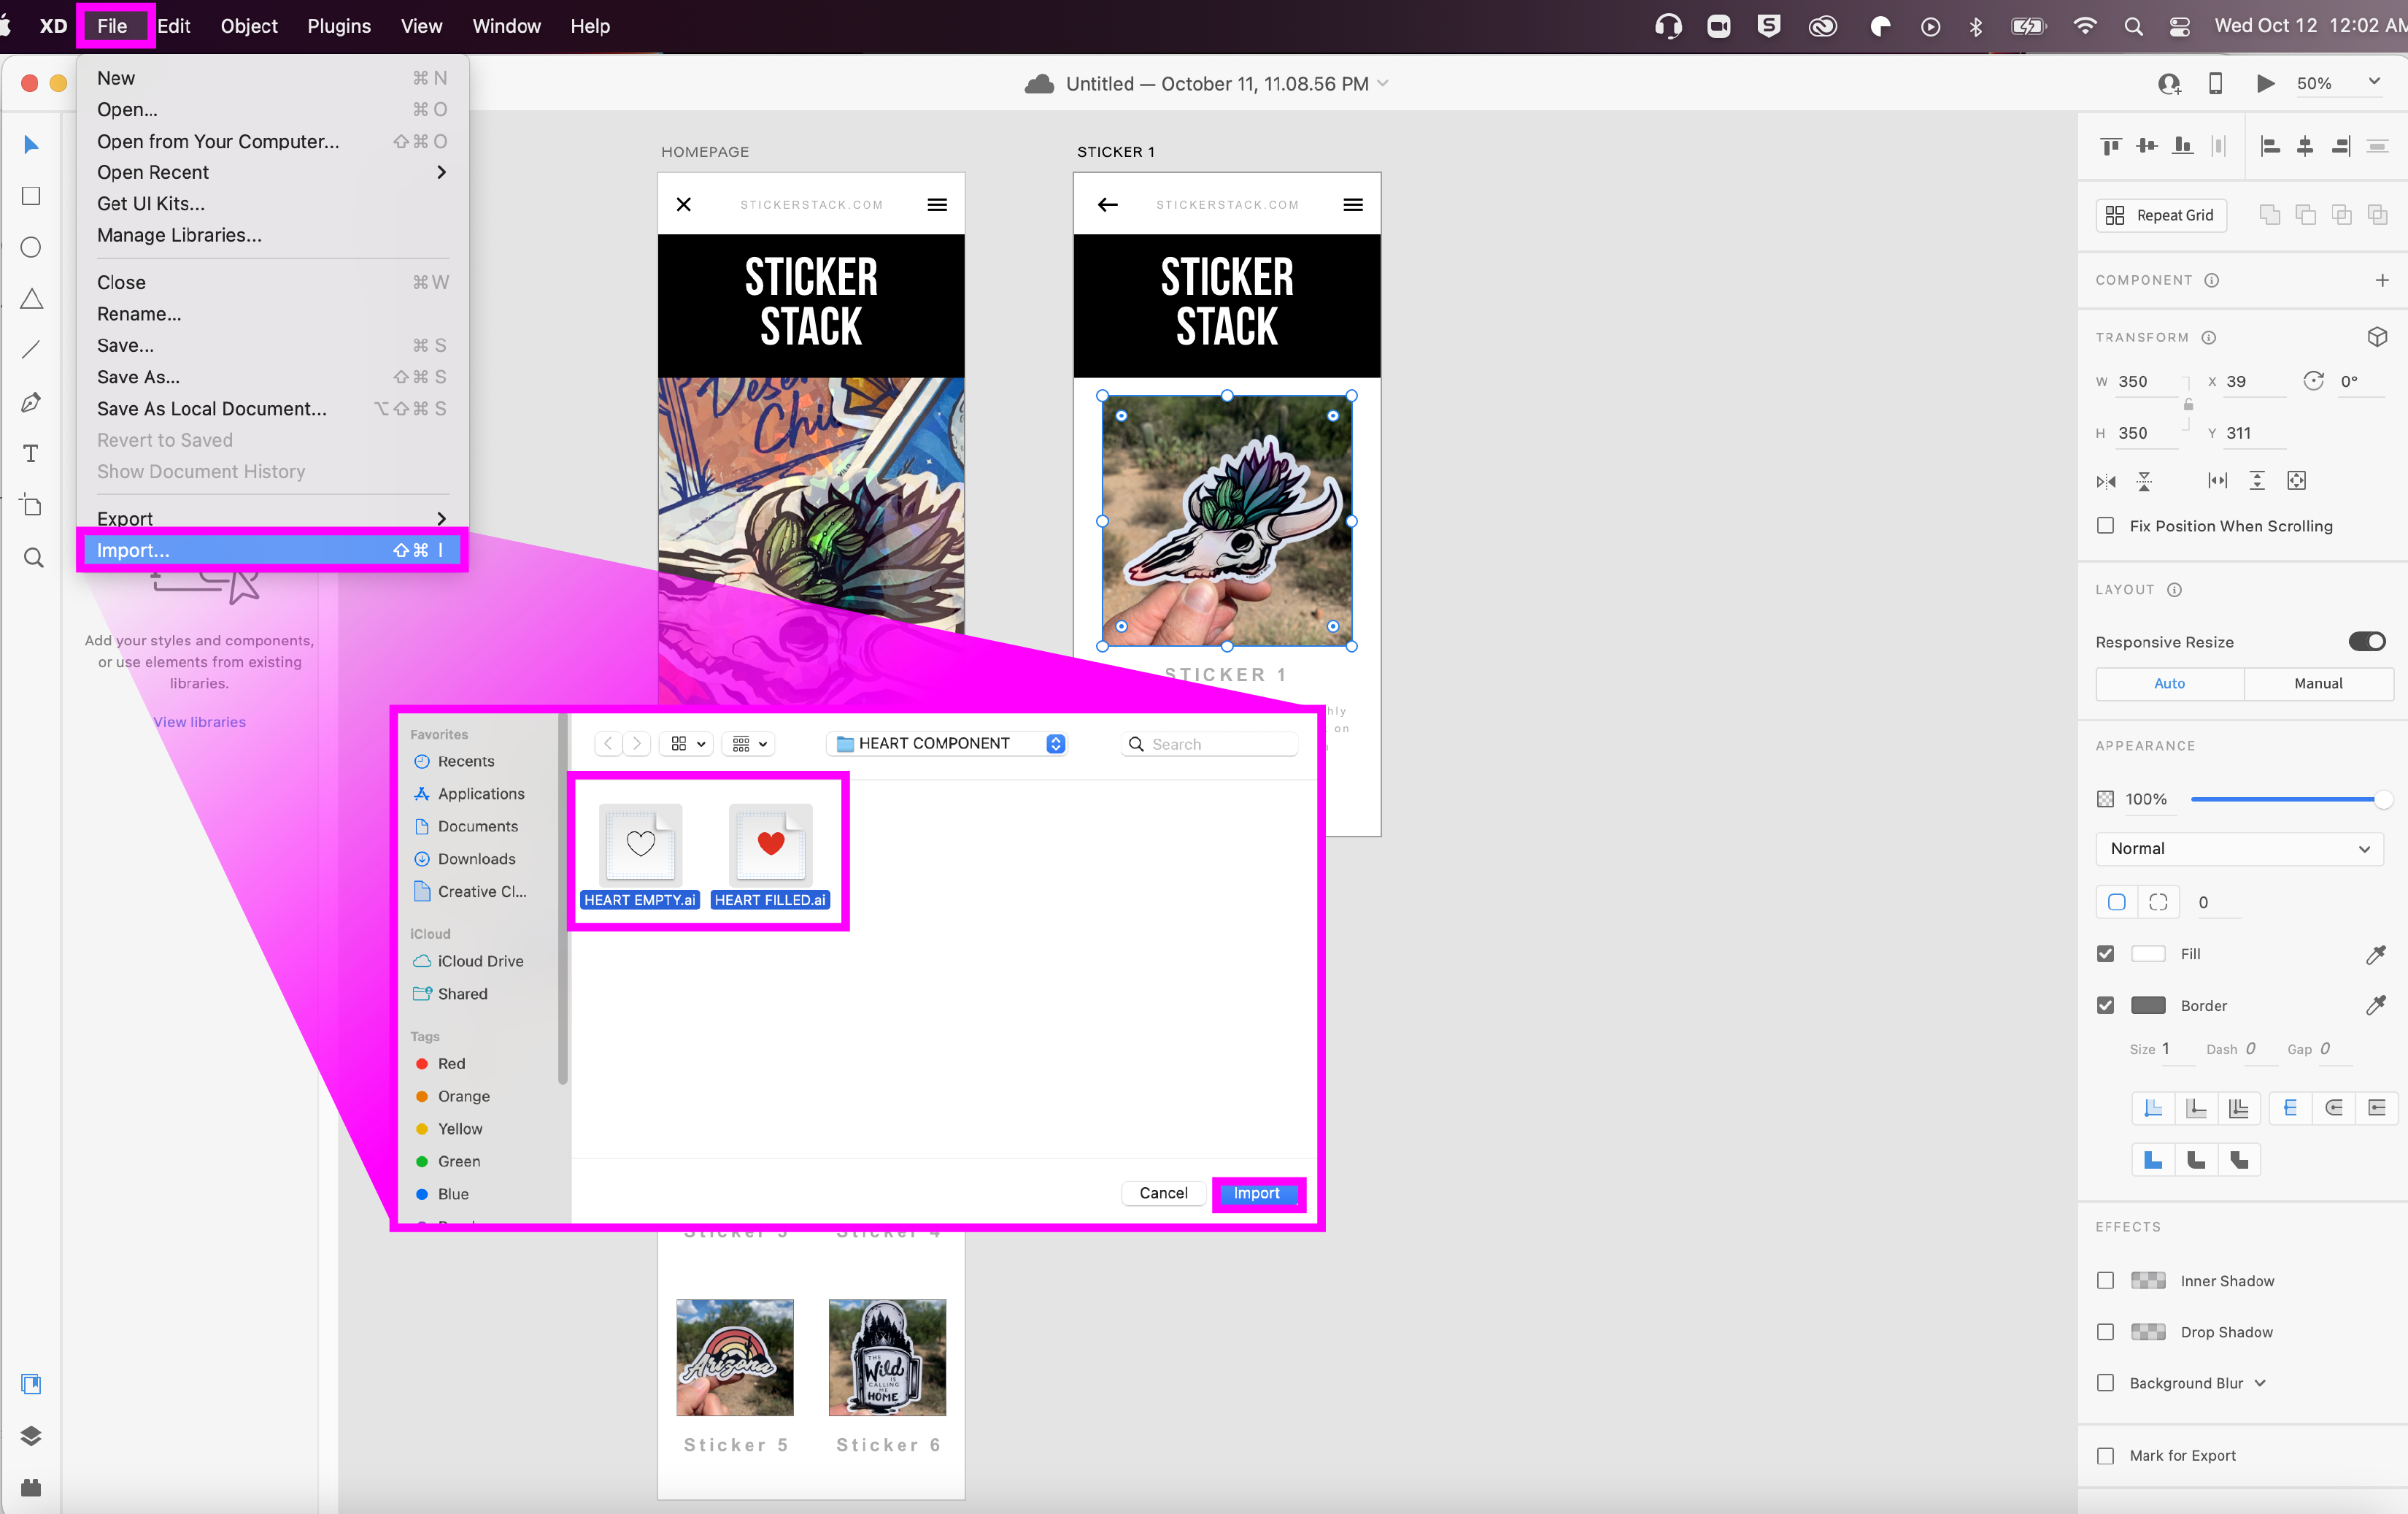Select the Artboard tool
The width and height of the screenshot is (2408, 1514).
[31, 505]
